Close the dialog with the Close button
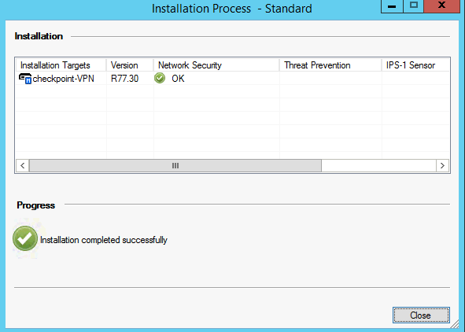The height and width of the screenshot is (332, 465). [x=421, y=315]
